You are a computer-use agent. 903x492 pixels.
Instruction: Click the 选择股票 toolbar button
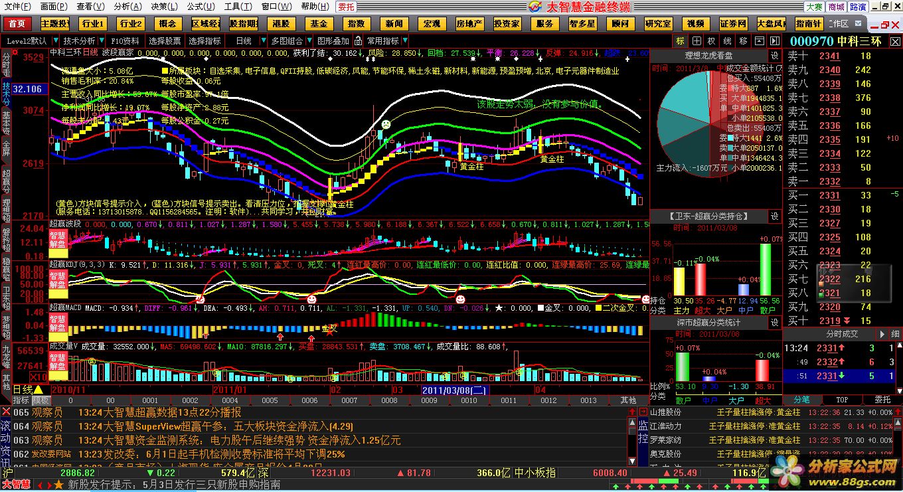pos(165,41)
